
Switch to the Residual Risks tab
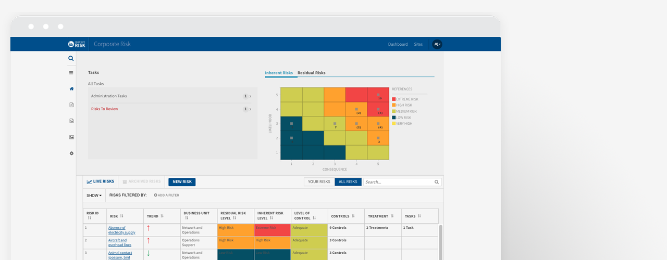pyautogui.click(x=312, y=73)
